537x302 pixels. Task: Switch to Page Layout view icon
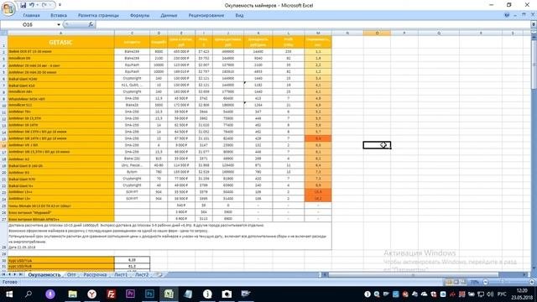[456, 282]
